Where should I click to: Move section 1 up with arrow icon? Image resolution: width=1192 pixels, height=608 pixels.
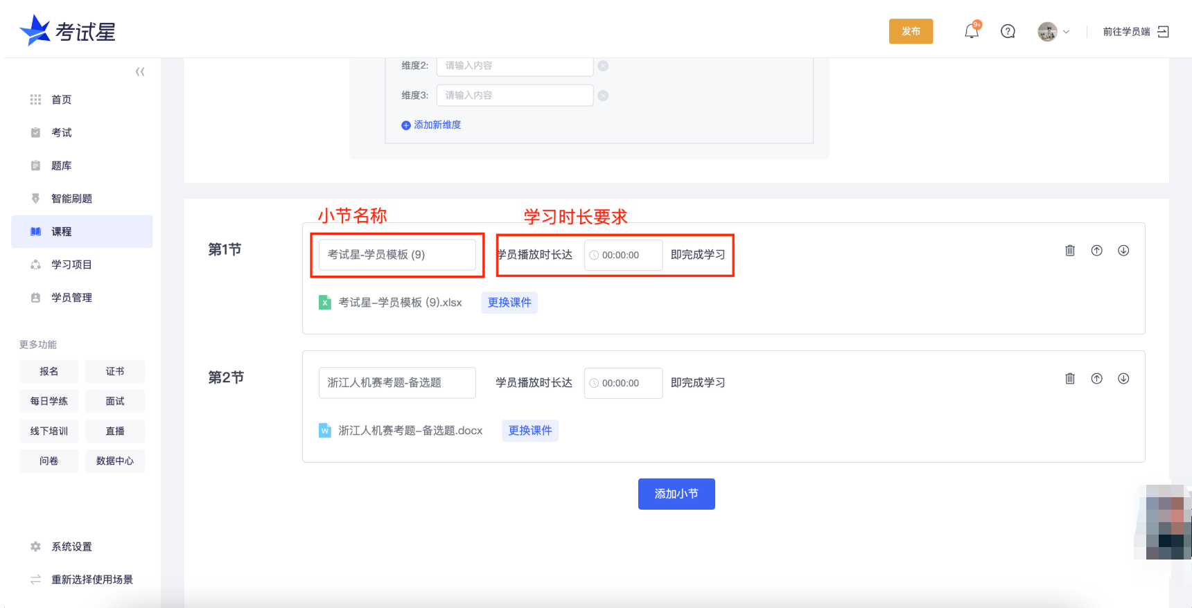click(x=1096, y=251)
